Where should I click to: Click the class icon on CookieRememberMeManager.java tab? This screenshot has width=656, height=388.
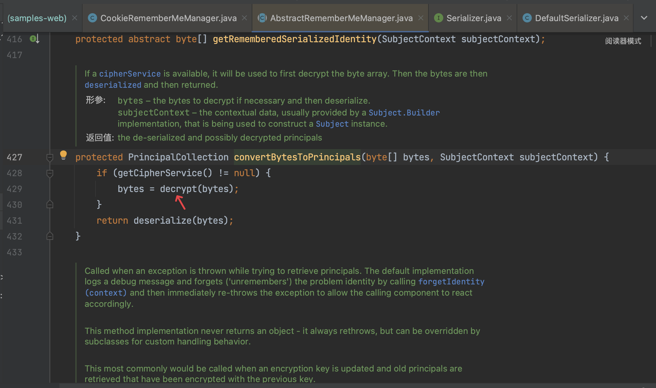click(92, 18)
